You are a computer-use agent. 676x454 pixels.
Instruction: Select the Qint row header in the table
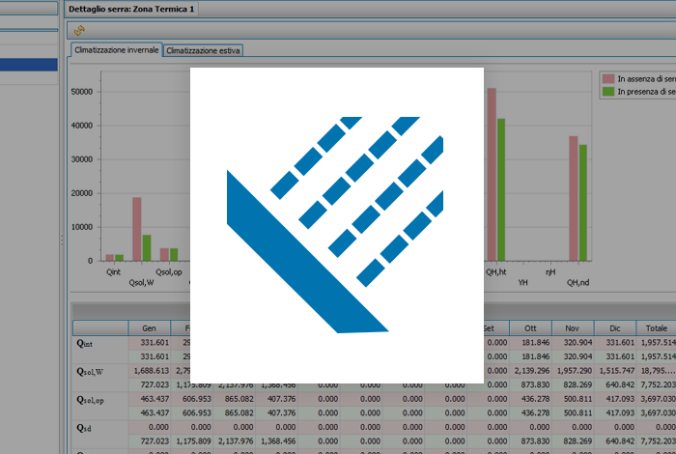100,350
